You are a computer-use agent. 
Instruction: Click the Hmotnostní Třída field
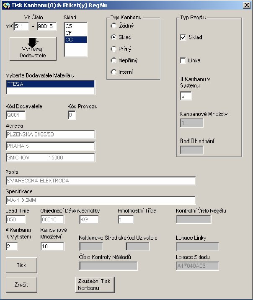tap(126, 219)
